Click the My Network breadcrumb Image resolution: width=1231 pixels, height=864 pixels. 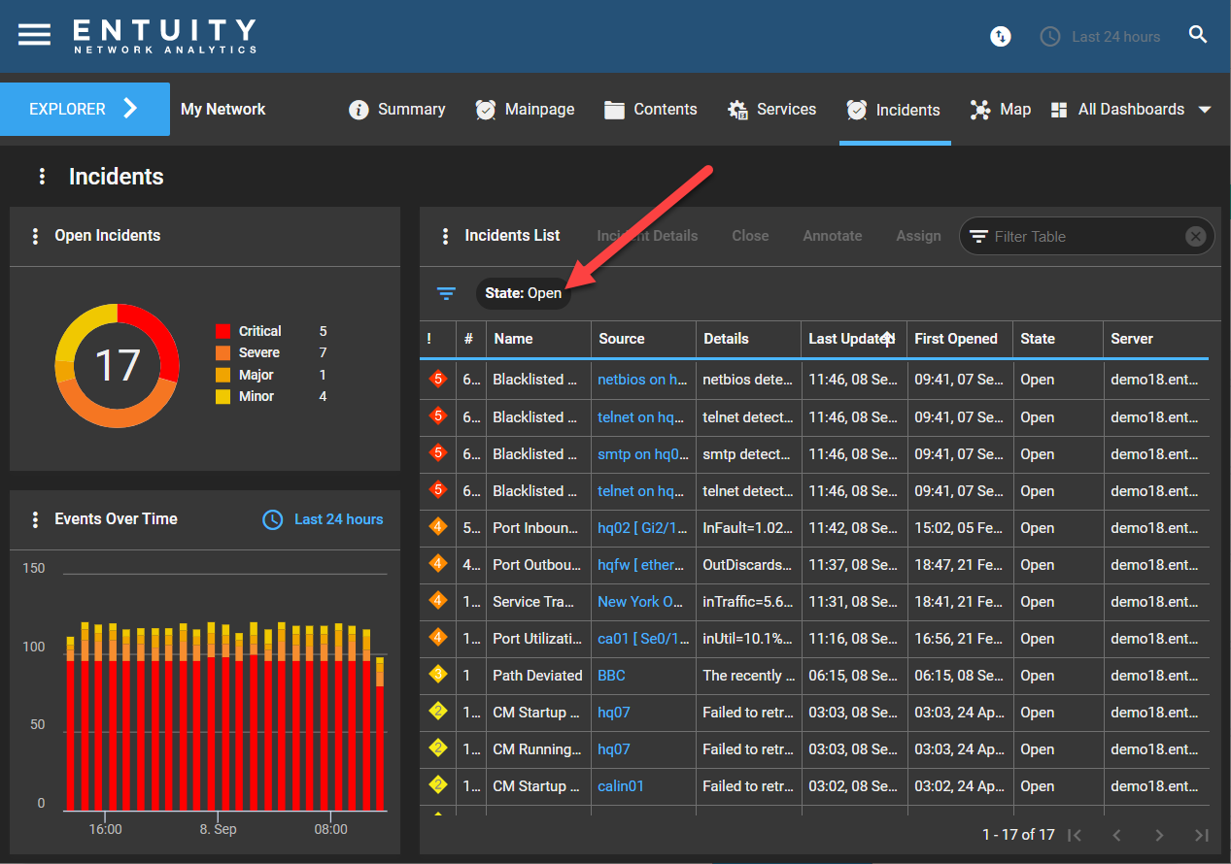tap(223, 110)
